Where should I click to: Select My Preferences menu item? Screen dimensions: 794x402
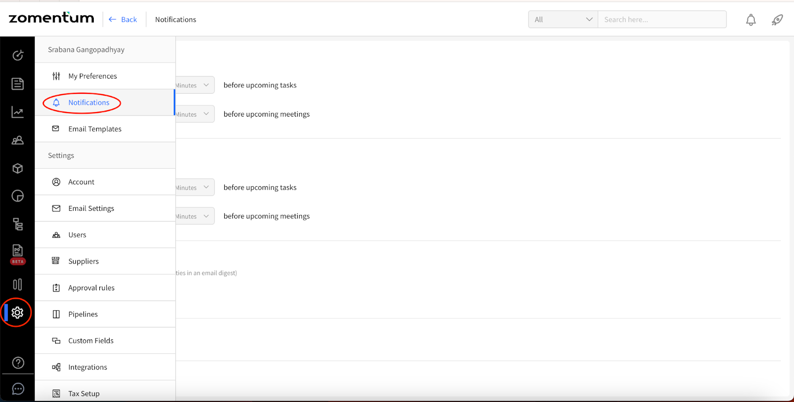pos(105,76)
